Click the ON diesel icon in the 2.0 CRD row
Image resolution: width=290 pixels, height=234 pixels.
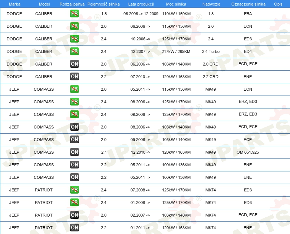click(x=74, y=64)
